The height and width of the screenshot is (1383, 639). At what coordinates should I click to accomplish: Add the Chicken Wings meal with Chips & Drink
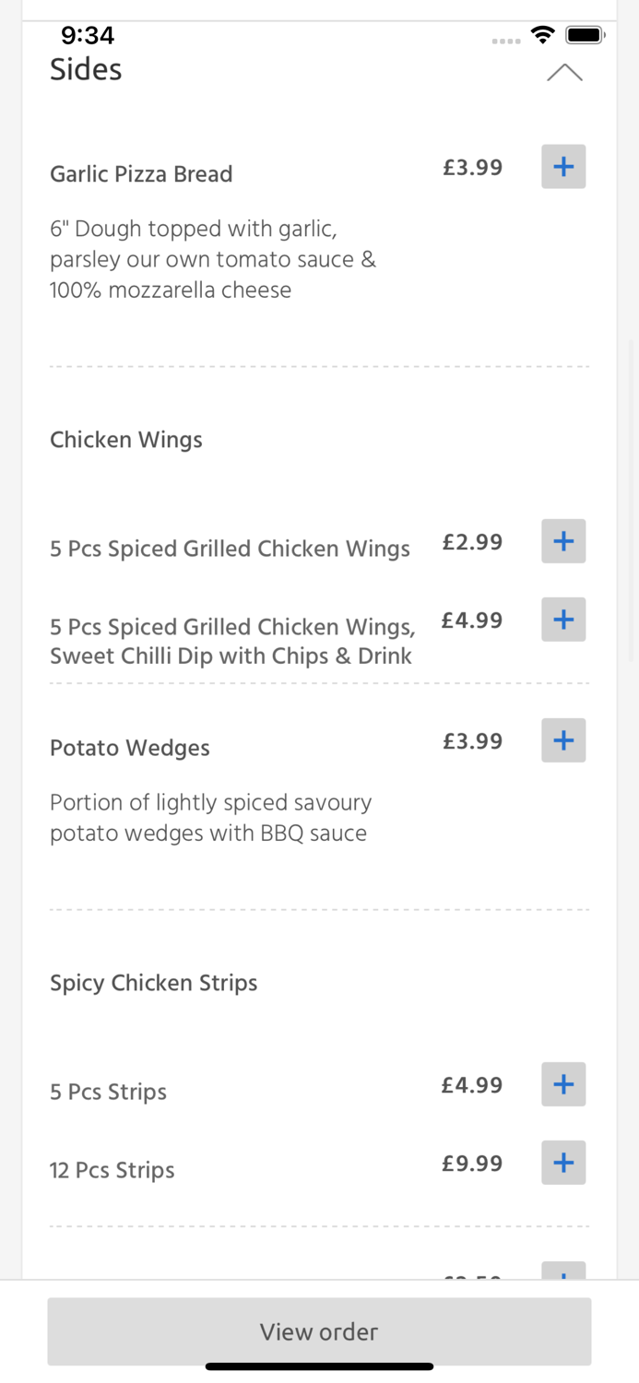(x=563, y=619)
